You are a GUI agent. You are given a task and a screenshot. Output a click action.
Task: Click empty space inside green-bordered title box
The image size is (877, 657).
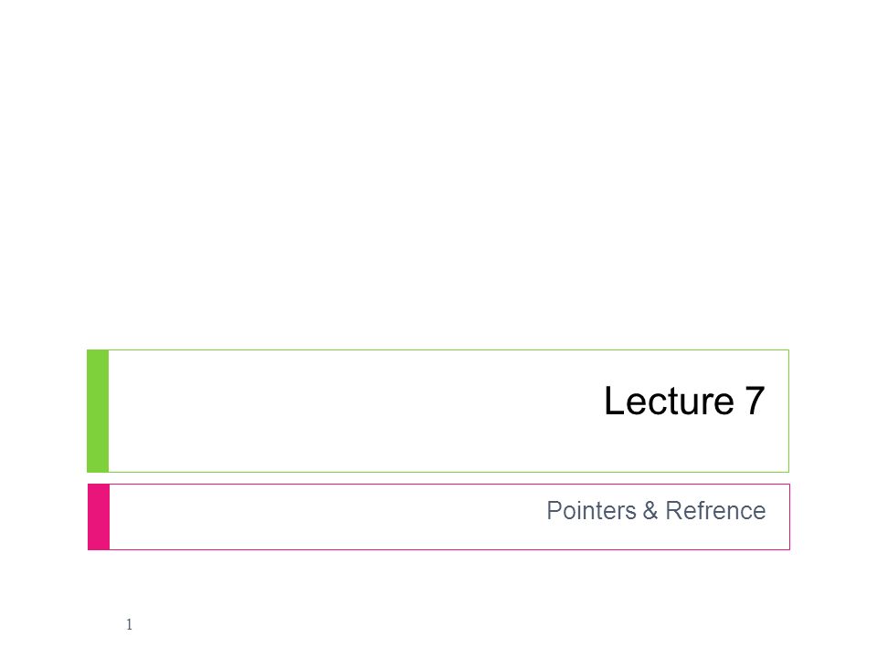335,412
